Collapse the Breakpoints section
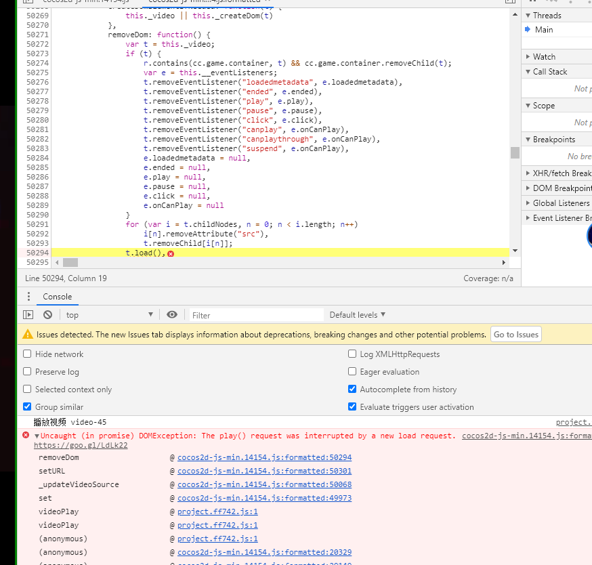 tap(528, 140)
